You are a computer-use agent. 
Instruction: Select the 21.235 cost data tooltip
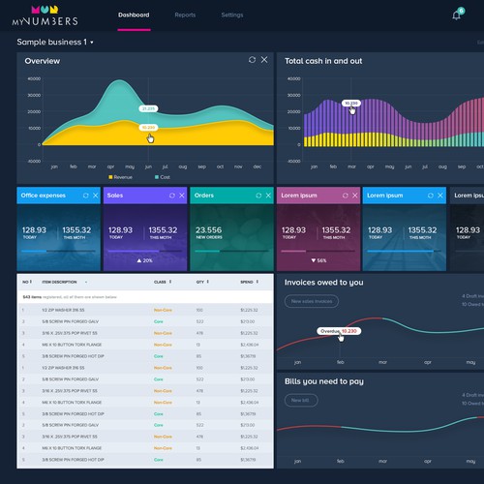point(148,108)
